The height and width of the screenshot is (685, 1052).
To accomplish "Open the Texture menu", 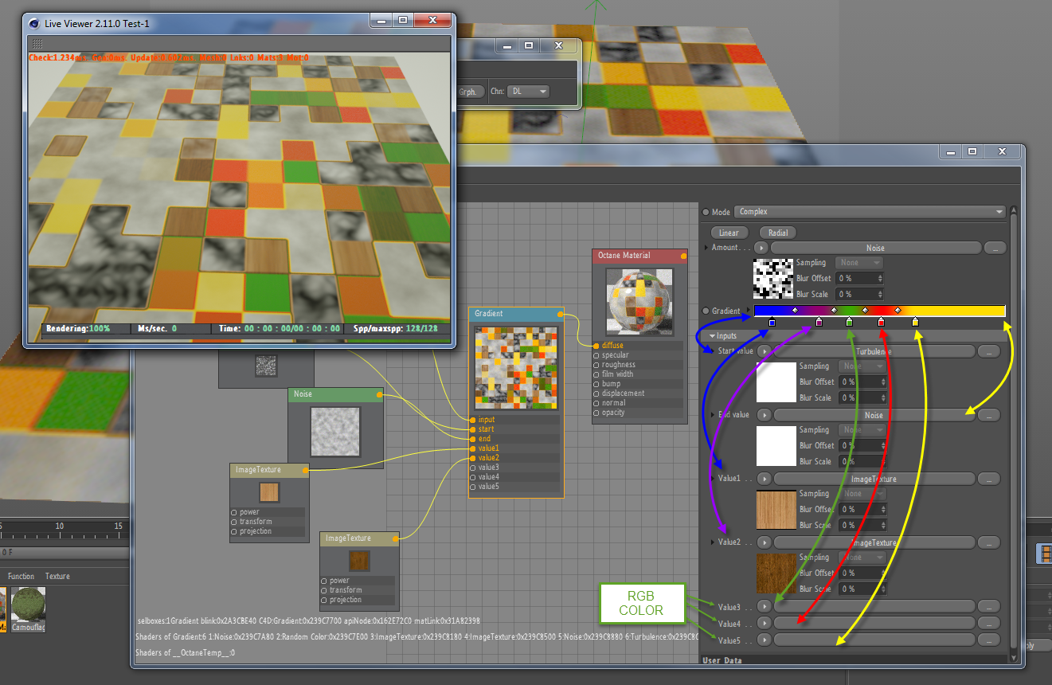I will coord(57,576).
